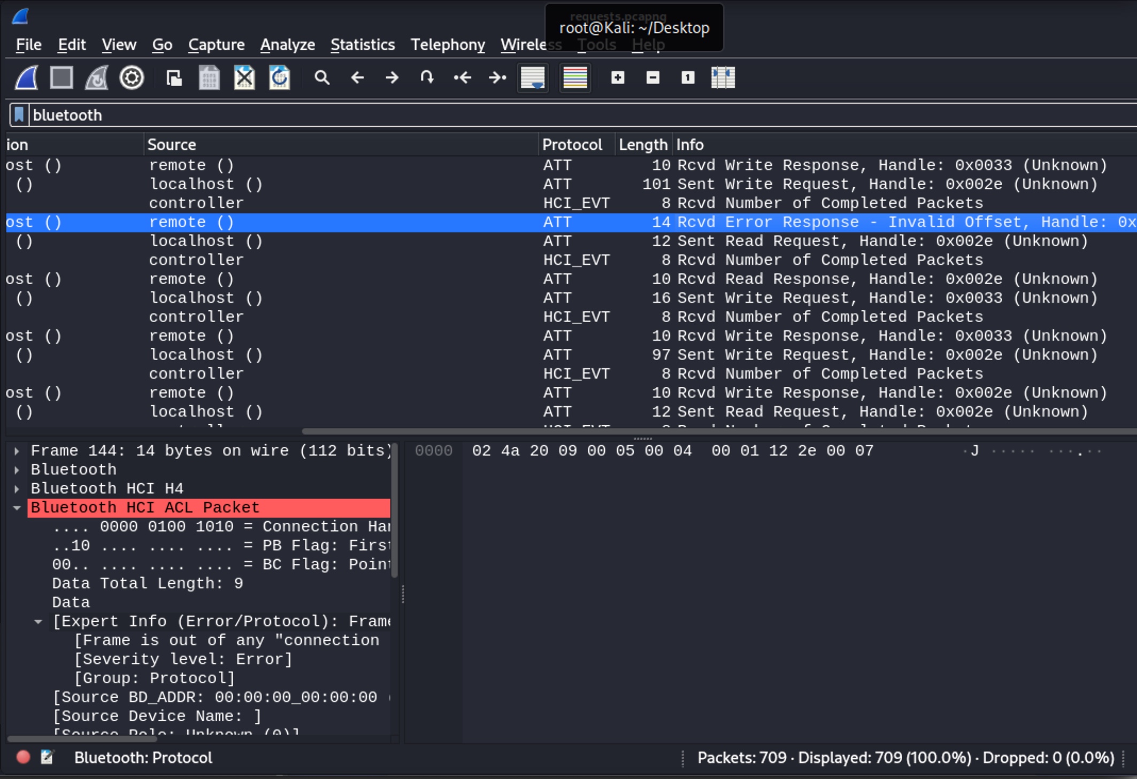Image resolution: width=1137 pixels, height=779 pixels.
Task: Click hex byte 4a in bytes pane
Action: point(510,451)
